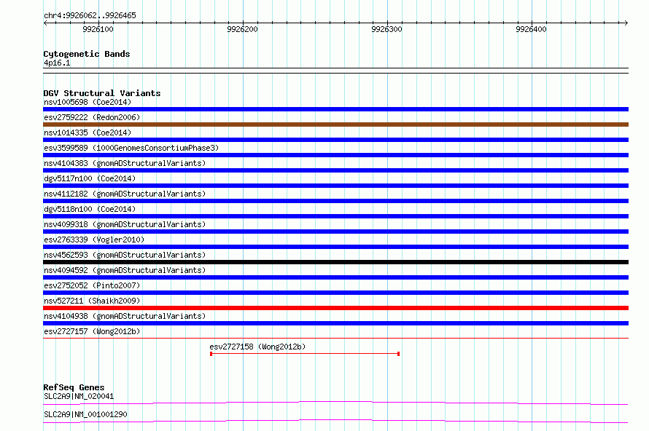Select the blue bar under nsv4104383
The width and height of the screenshot is (649, 431).
click(335, 170)
